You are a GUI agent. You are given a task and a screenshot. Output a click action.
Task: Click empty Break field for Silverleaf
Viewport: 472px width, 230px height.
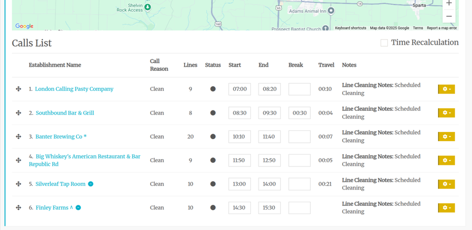click(x=300, y=184)
